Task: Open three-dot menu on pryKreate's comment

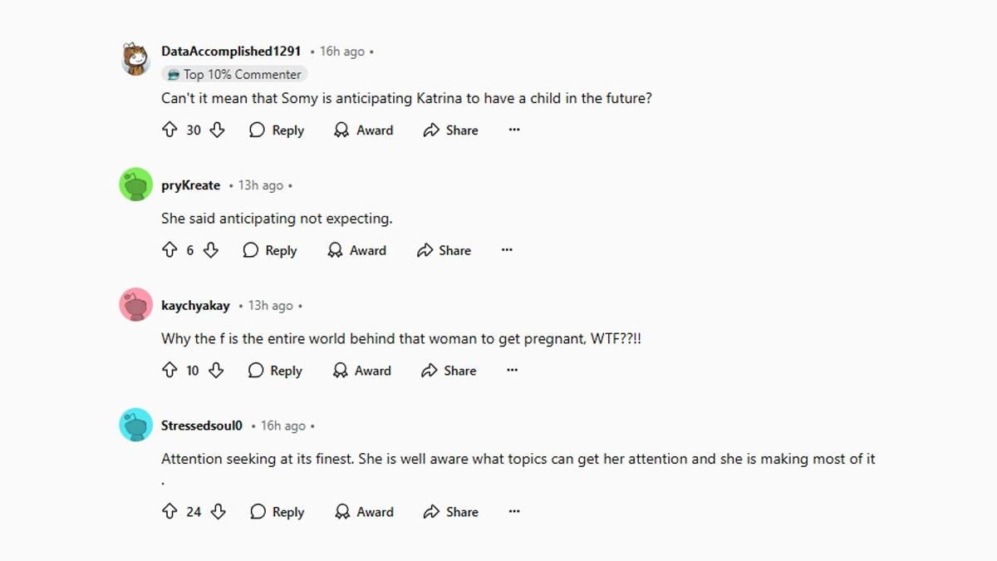Action: point(507,250)
